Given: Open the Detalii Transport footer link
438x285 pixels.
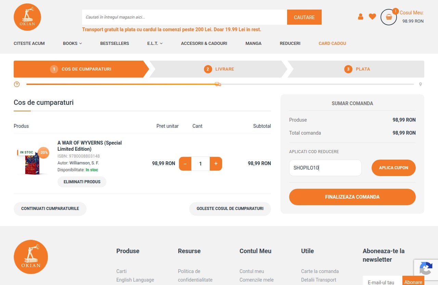Looking at the screenshot, I should (x=319, y=280).
